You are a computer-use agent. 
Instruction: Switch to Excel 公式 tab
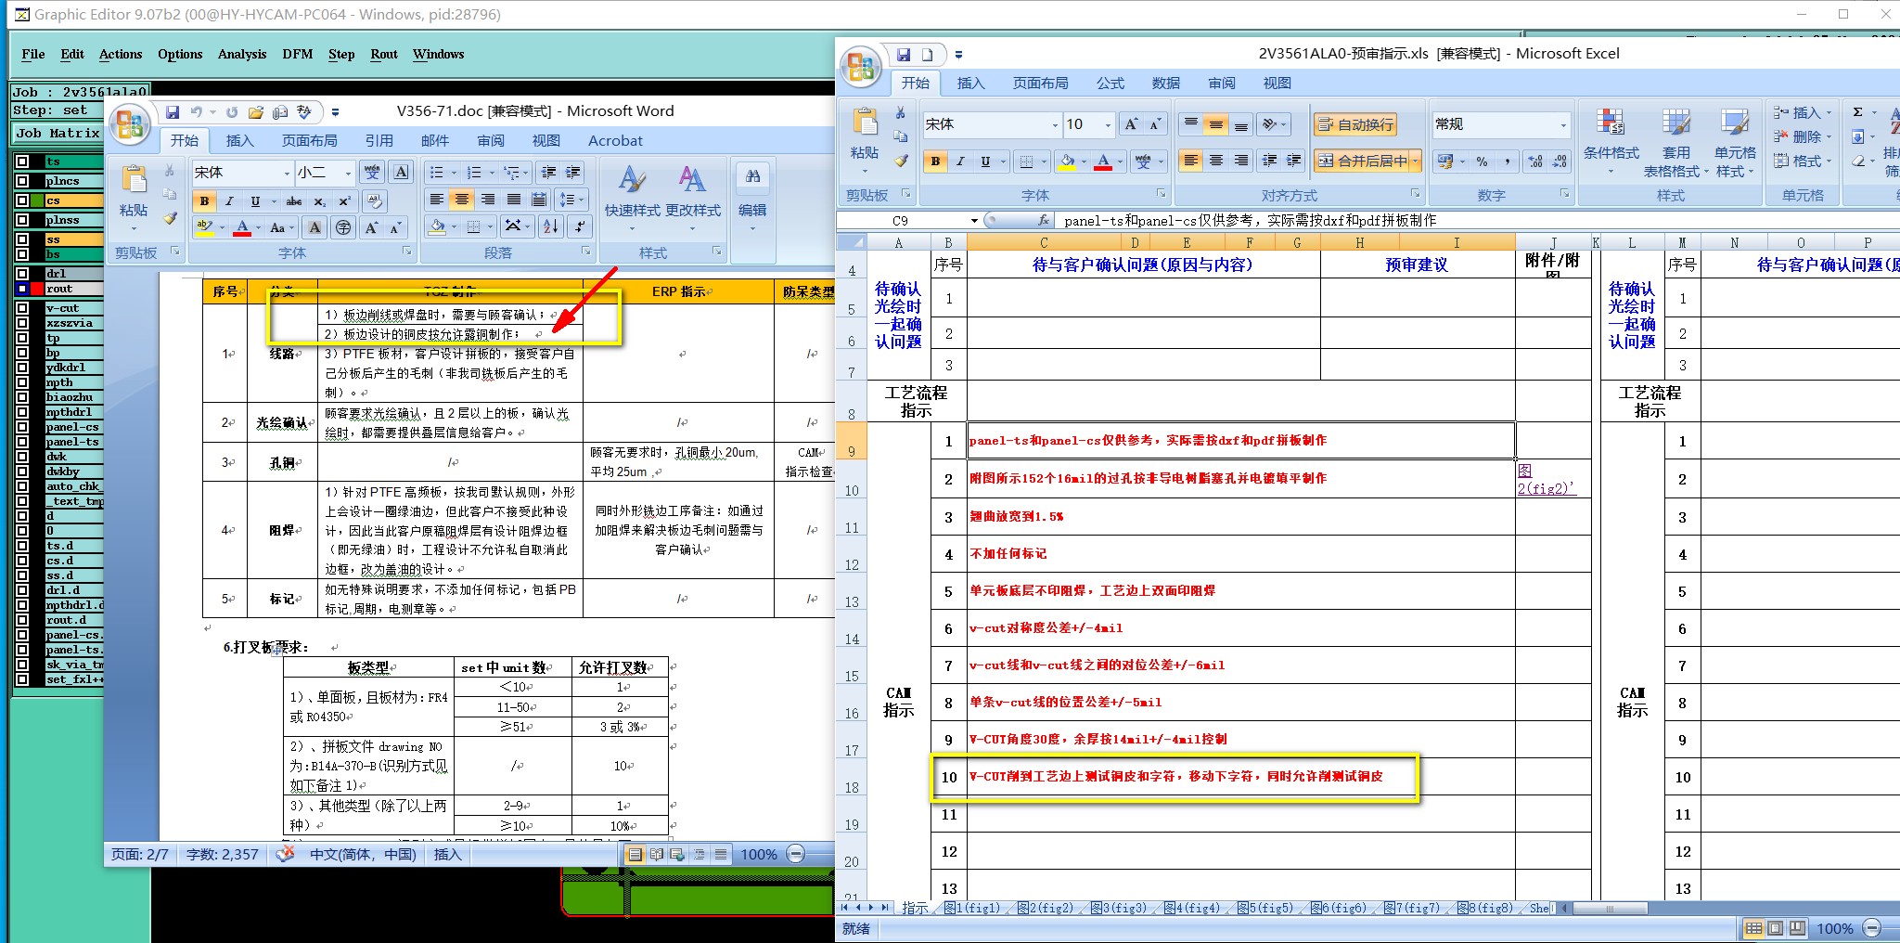pyautogui.click(x=1110, y=83)
